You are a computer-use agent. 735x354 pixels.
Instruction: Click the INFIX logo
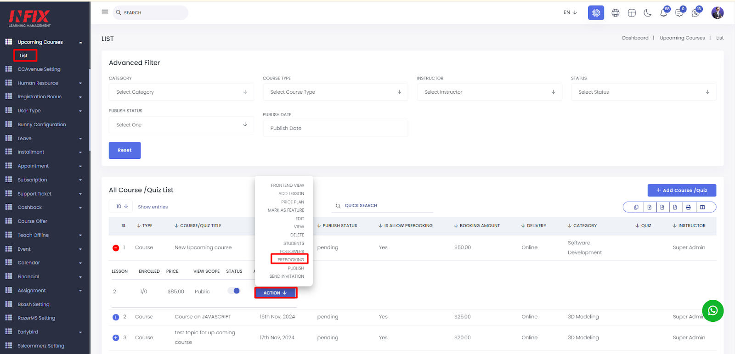pos(29,18)
